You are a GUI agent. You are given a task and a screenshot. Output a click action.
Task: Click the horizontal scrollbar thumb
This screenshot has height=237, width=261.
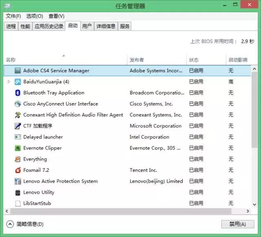pos(121,211)
